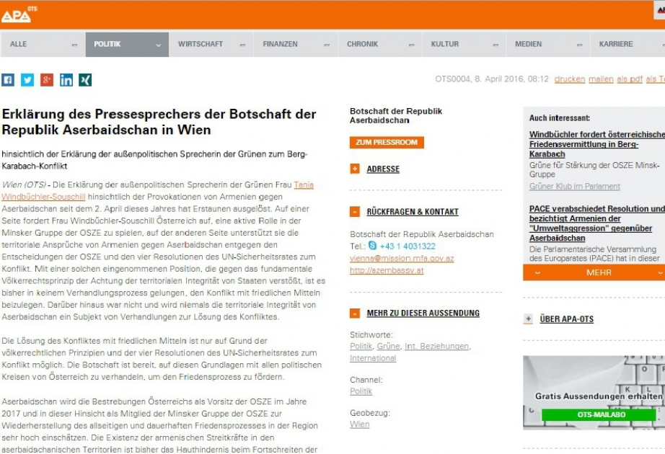Open the CHRONIK category menu
665x454 pixels.
pyautogui.click(x=380, y=44)
